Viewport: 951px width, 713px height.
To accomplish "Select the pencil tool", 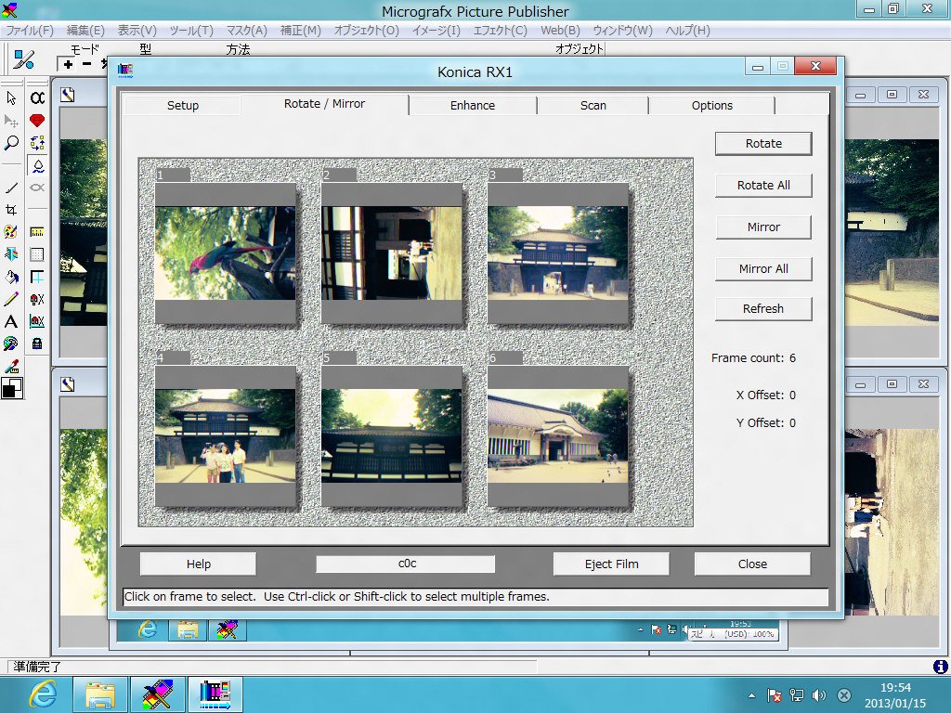I will (11, 299).
